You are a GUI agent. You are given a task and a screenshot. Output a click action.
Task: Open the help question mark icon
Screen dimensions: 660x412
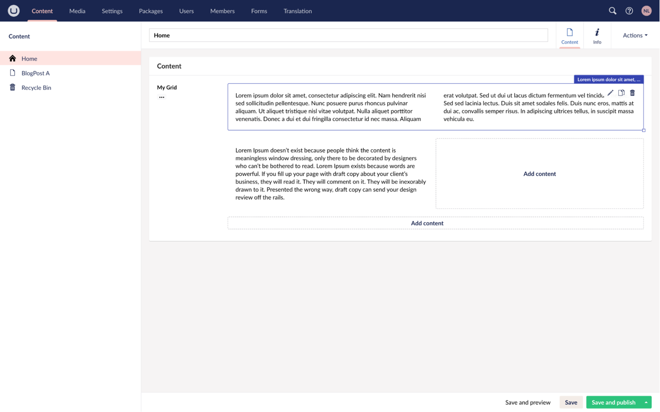pyautogui.click(x=629, y=11)
